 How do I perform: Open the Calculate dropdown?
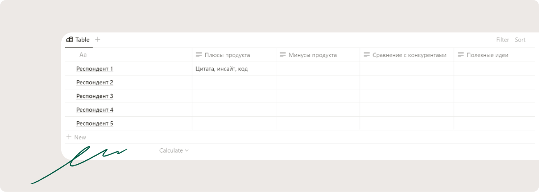point(174,150)
